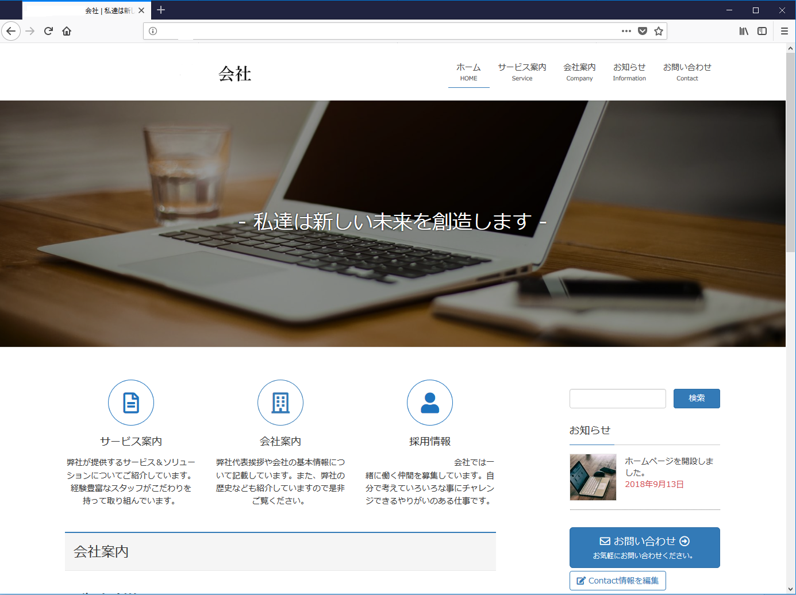
Task: Save page to Pocket icon
Action: tap(643, 31)
